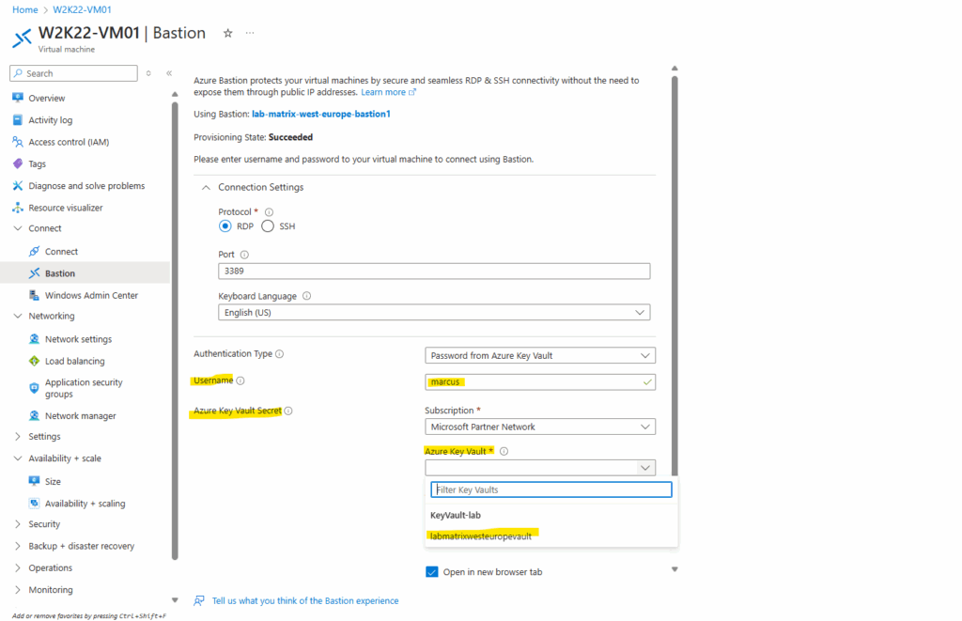Click the Protocol info icon
Screen dimensions: 962x621
269,211
